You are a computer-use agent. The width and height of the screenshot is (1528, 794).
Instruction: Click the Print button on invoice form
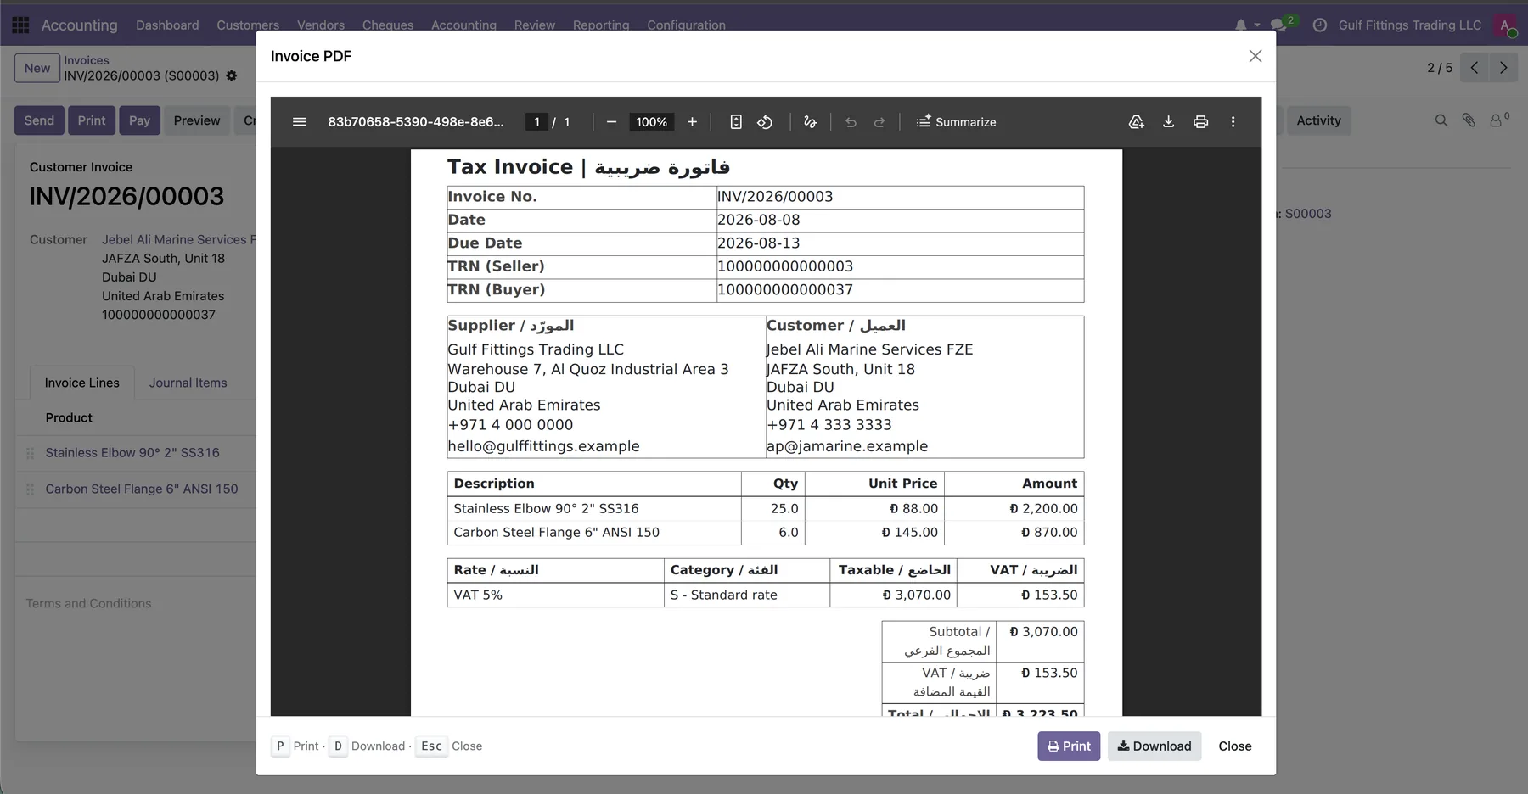click(92, 120)
